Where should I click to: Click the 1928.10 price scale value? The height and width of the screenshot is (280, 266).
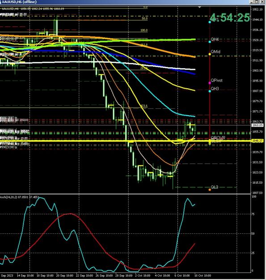coord(258,40)
